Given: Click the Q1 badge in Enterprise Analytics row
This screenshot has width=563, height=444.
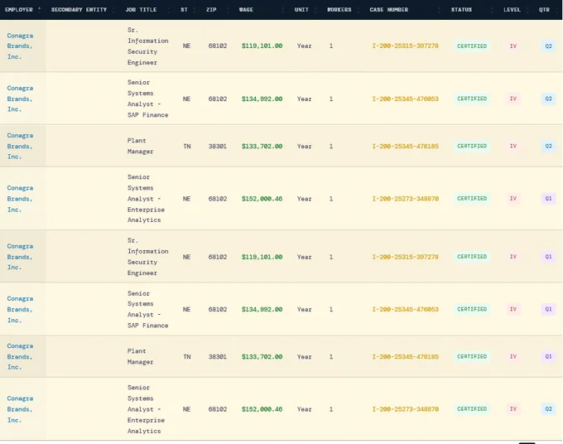Looking at the screenshot, I should [548, 198].
